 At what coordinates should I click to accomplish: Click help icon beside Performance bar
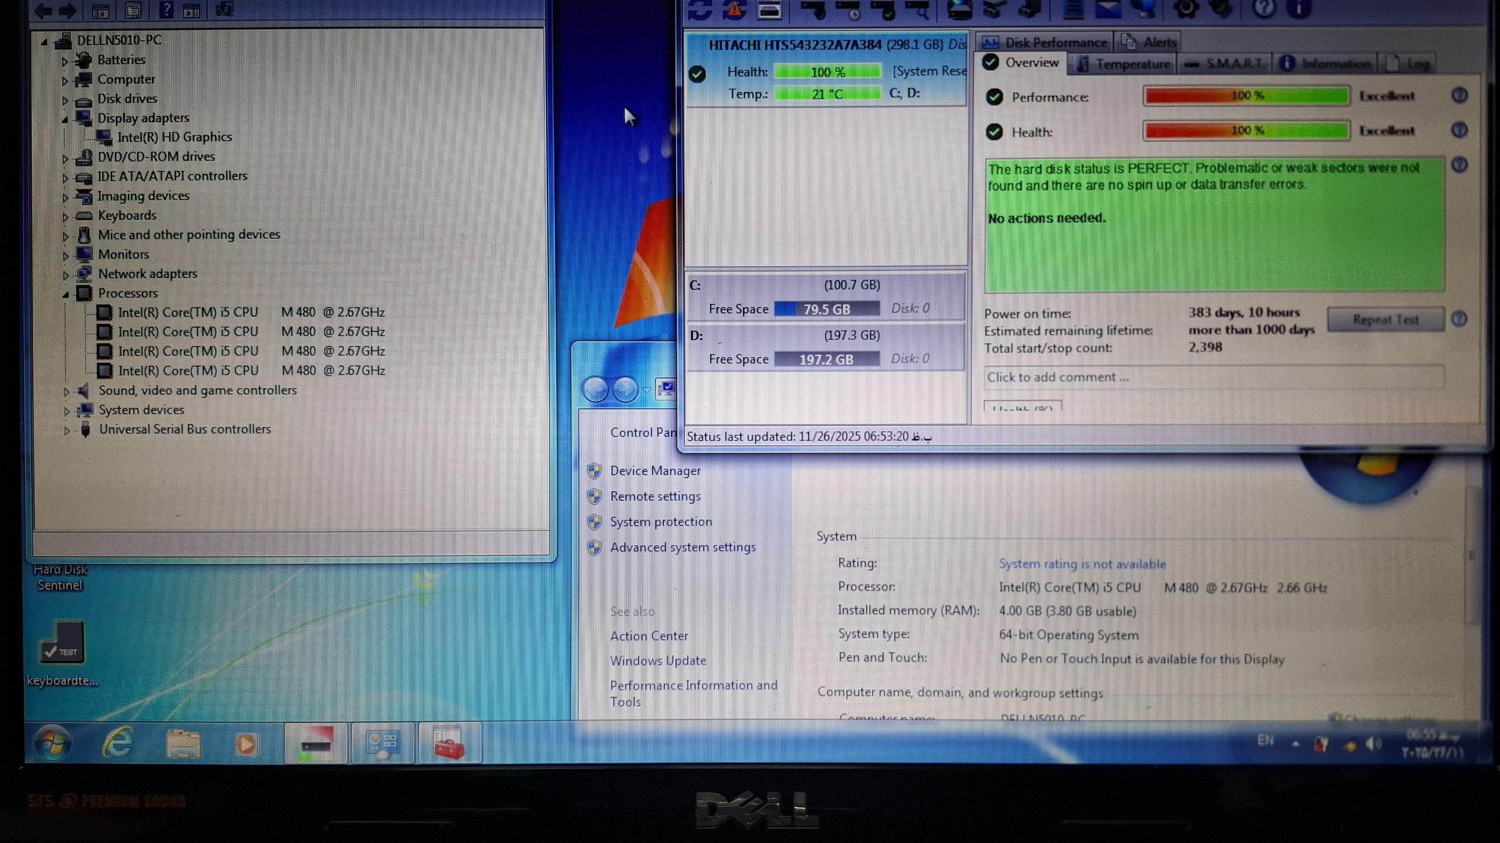click(1459, 95)
